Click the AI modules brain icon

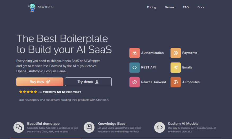tap(175, 82)
